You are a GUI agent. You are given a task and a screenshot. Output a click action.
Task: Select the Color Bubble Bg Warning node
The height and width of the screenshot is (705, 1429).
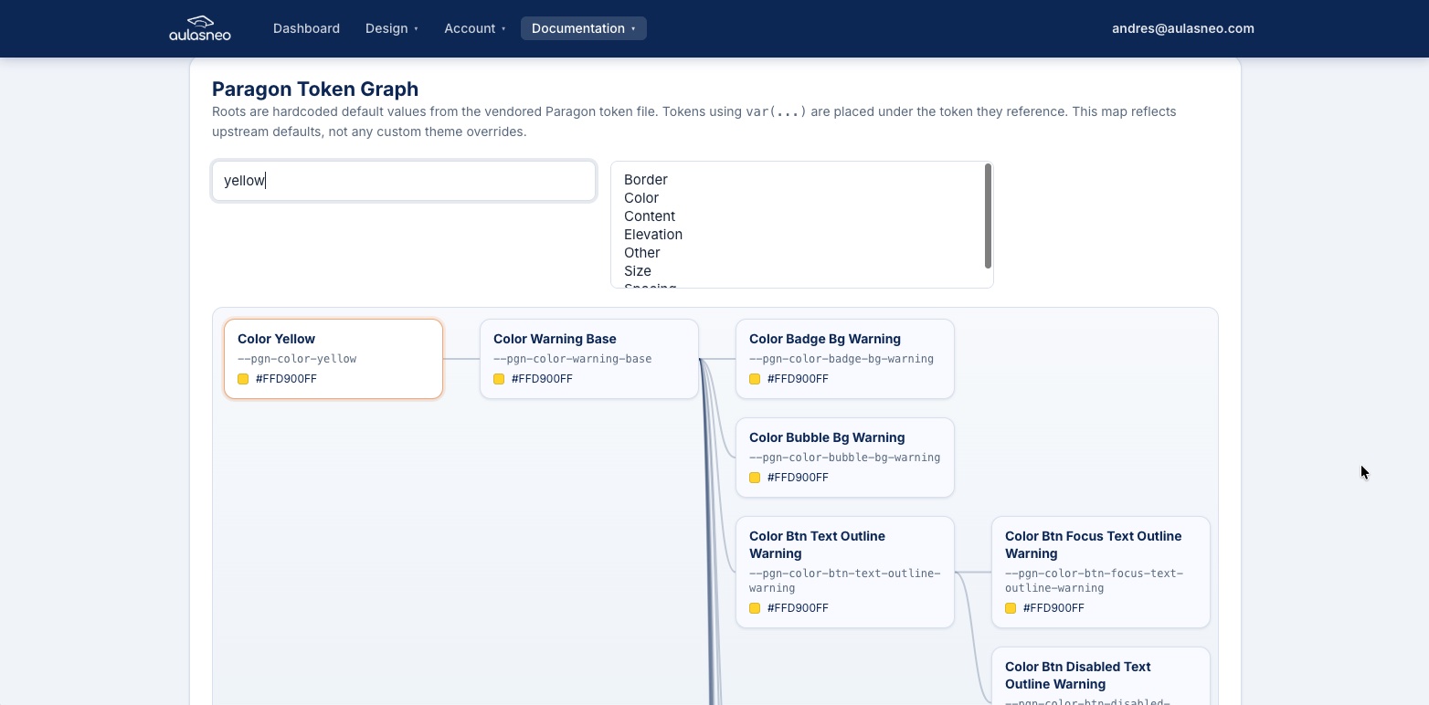click(x=844, y=457)
